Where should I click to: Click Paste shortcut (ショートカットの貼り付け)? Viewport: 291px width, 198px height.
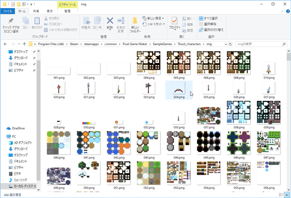pyautogui.click(x=61, y=30)
